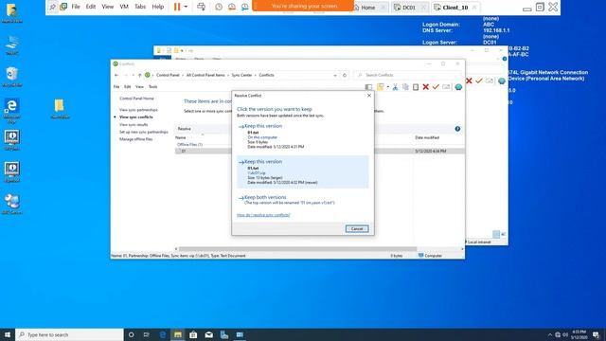This screenshot has height=341, width=606.
Task: Click the Cut scissors icon
Action: coord(395,87)
